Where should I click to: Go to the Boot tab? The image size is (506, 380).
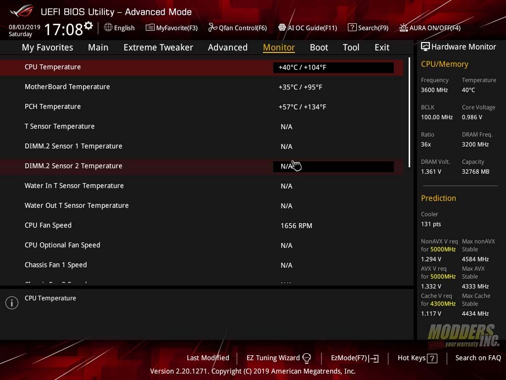(319, 47)
